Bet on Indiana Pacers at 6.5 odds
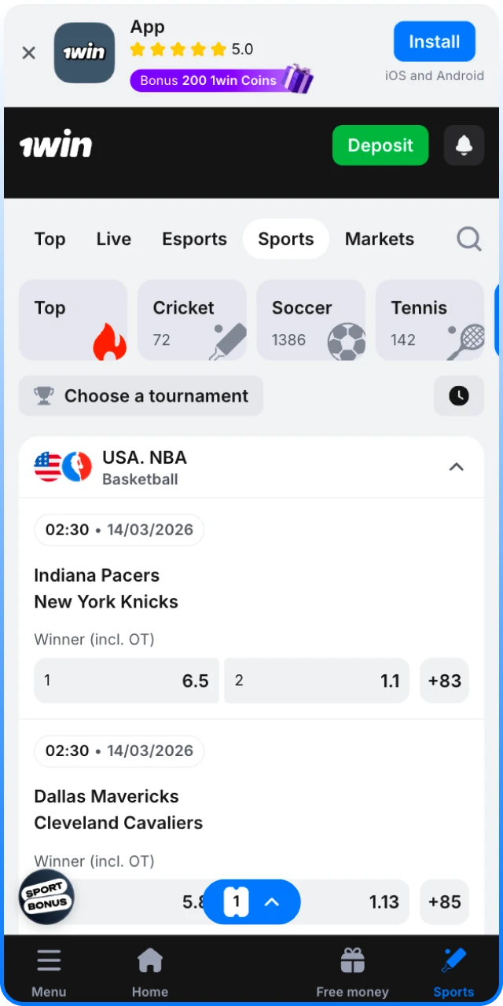Image resolution: width=503 pixels, height=1006 pixels. (x=126, y=681)
